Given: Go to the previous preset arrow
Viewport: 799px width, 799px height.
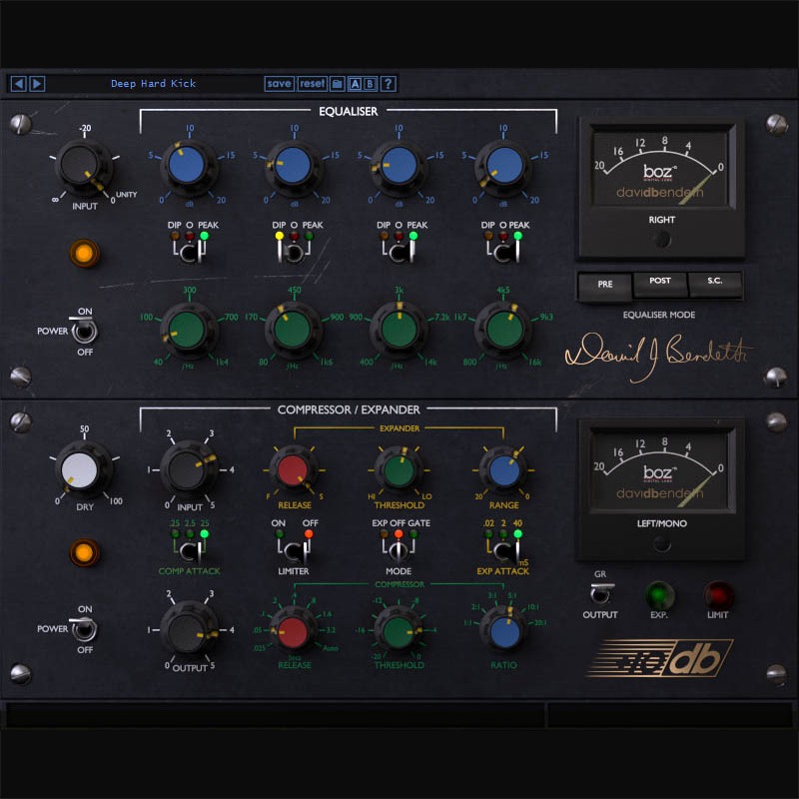Looking at the screenshot, I should 18,83.
